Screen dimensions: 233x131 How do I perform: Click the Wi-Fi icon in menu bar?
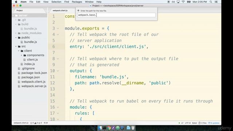(183, 2)
